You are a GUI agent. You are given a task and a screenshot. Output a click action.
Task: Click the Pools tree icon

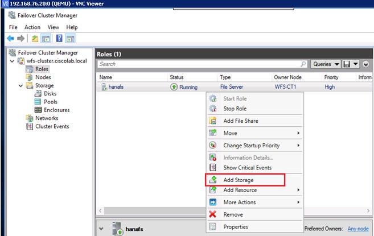(x=38, y=102)
